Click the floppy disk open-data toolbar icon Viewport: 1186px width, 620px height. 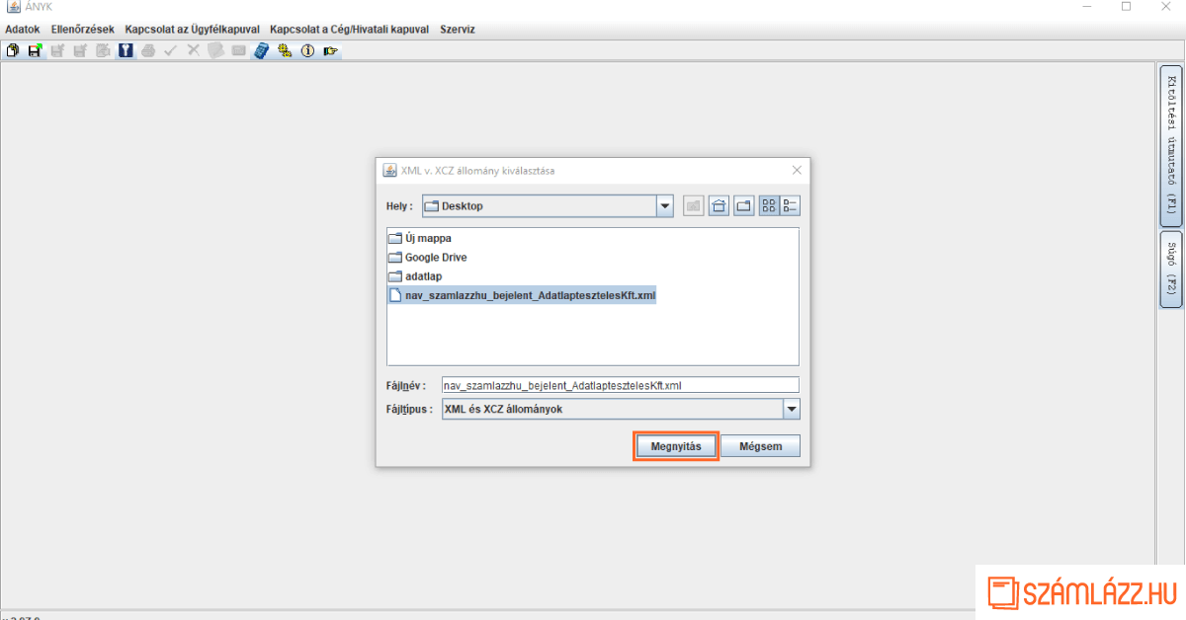pos(36,50)
